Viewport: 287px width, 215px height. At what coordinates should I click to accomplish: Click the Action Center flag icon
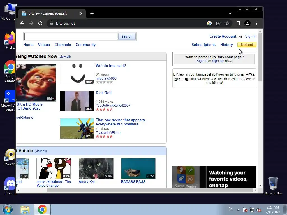pyautogui.click(x=245, y=210)
